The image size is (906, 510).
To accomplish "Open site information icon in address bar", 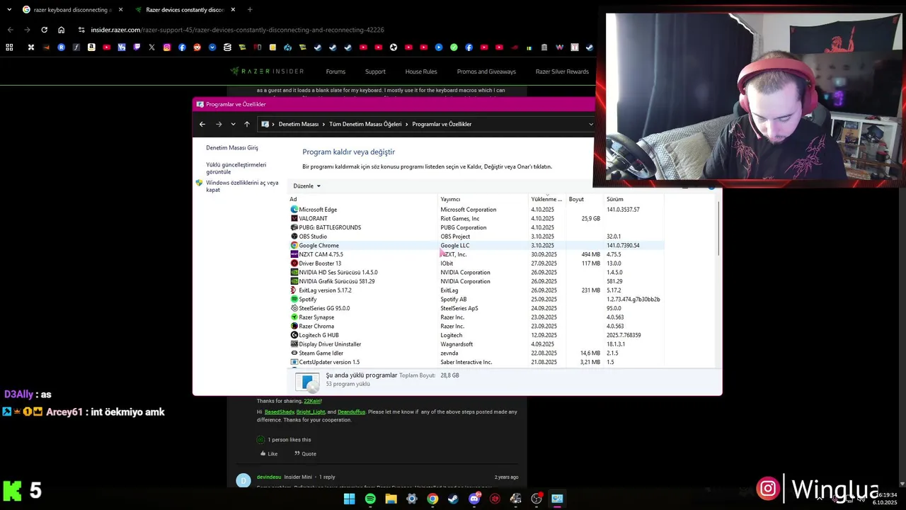I will coord(81,30).
